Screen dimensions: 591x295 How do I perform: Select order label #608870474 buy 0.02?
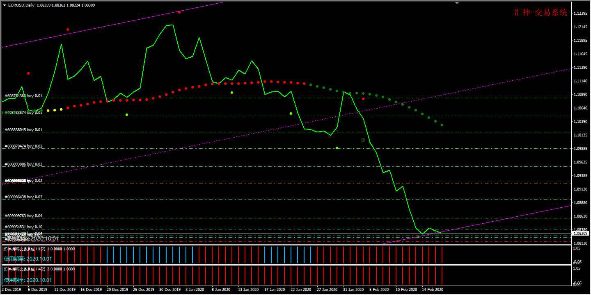(x=23, y=146)
